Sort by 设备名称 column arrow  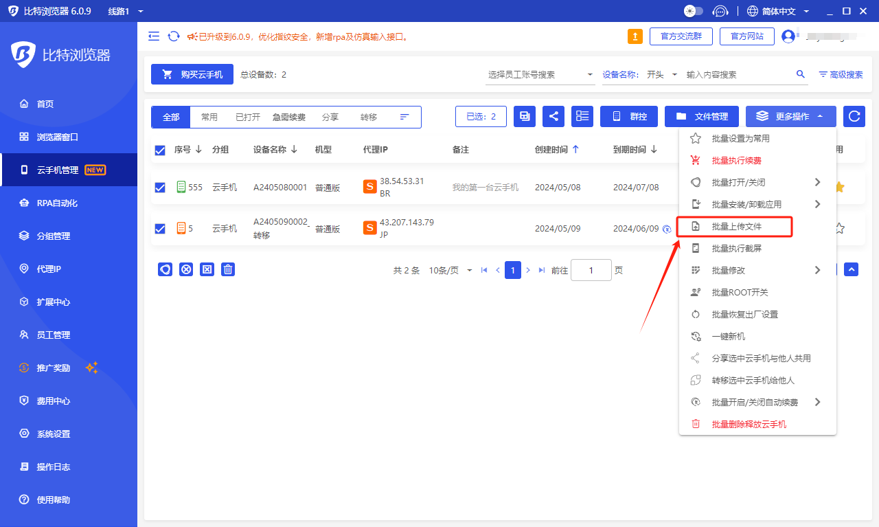pos(294,149)
